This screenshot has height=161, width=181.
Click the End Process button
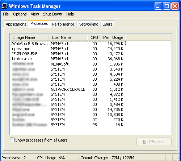154,142
